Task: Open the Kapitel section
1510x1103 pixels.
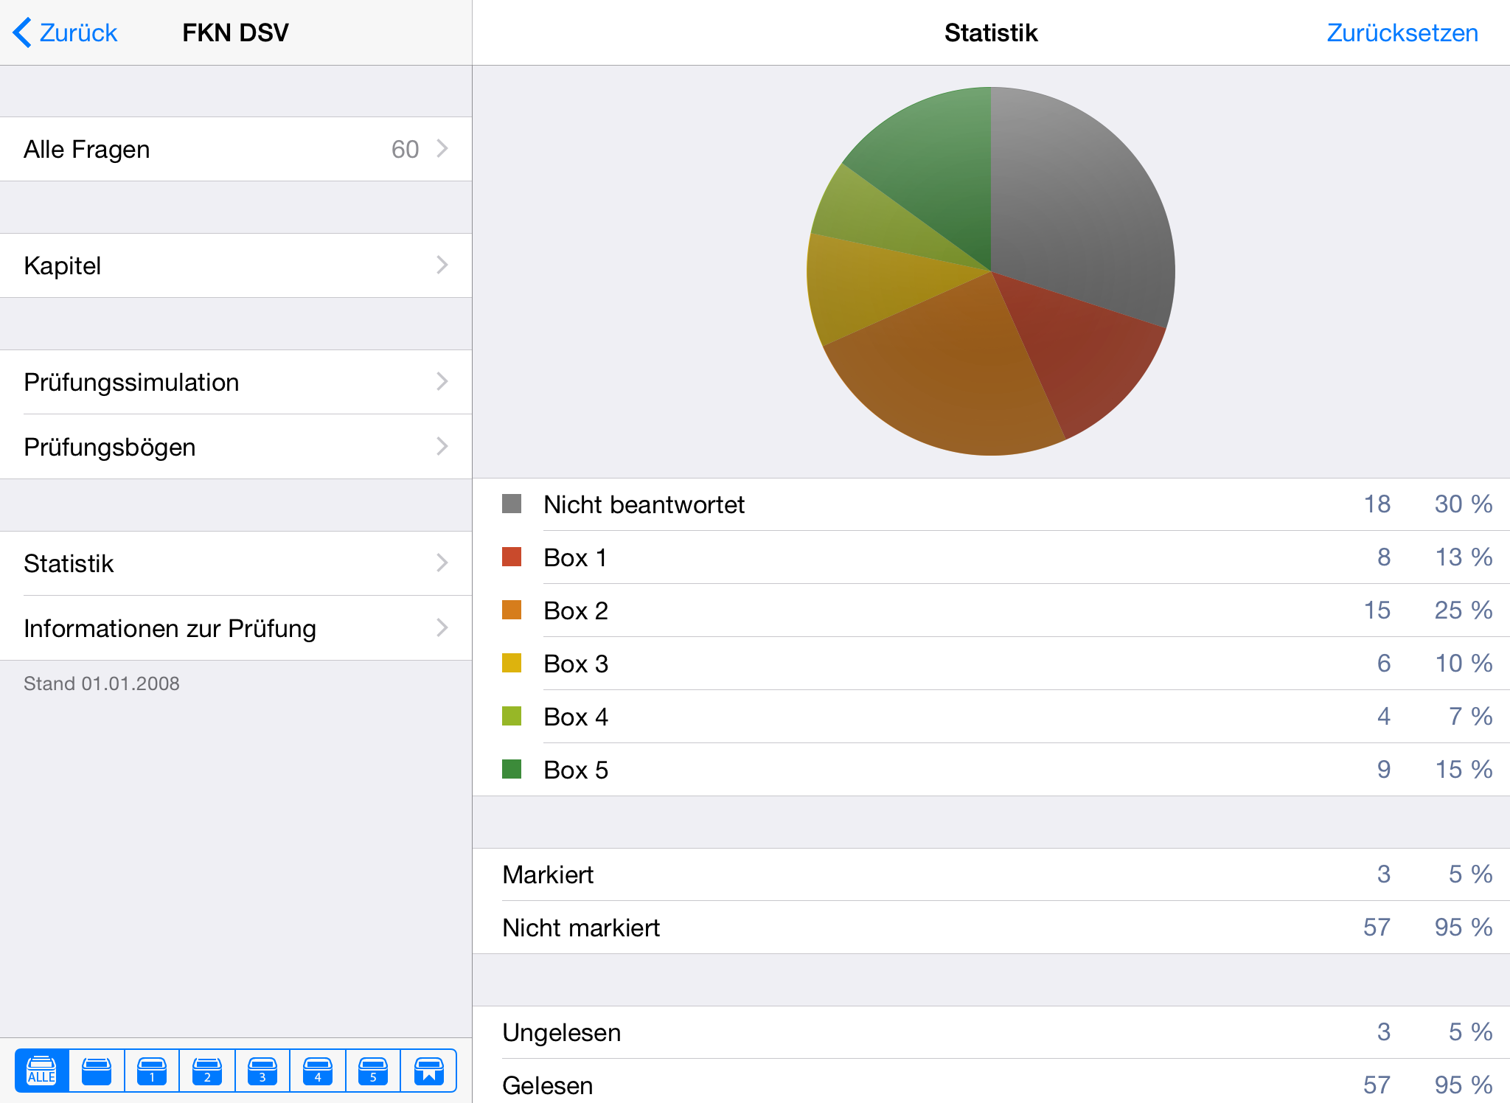Action: tap(236, 265)
